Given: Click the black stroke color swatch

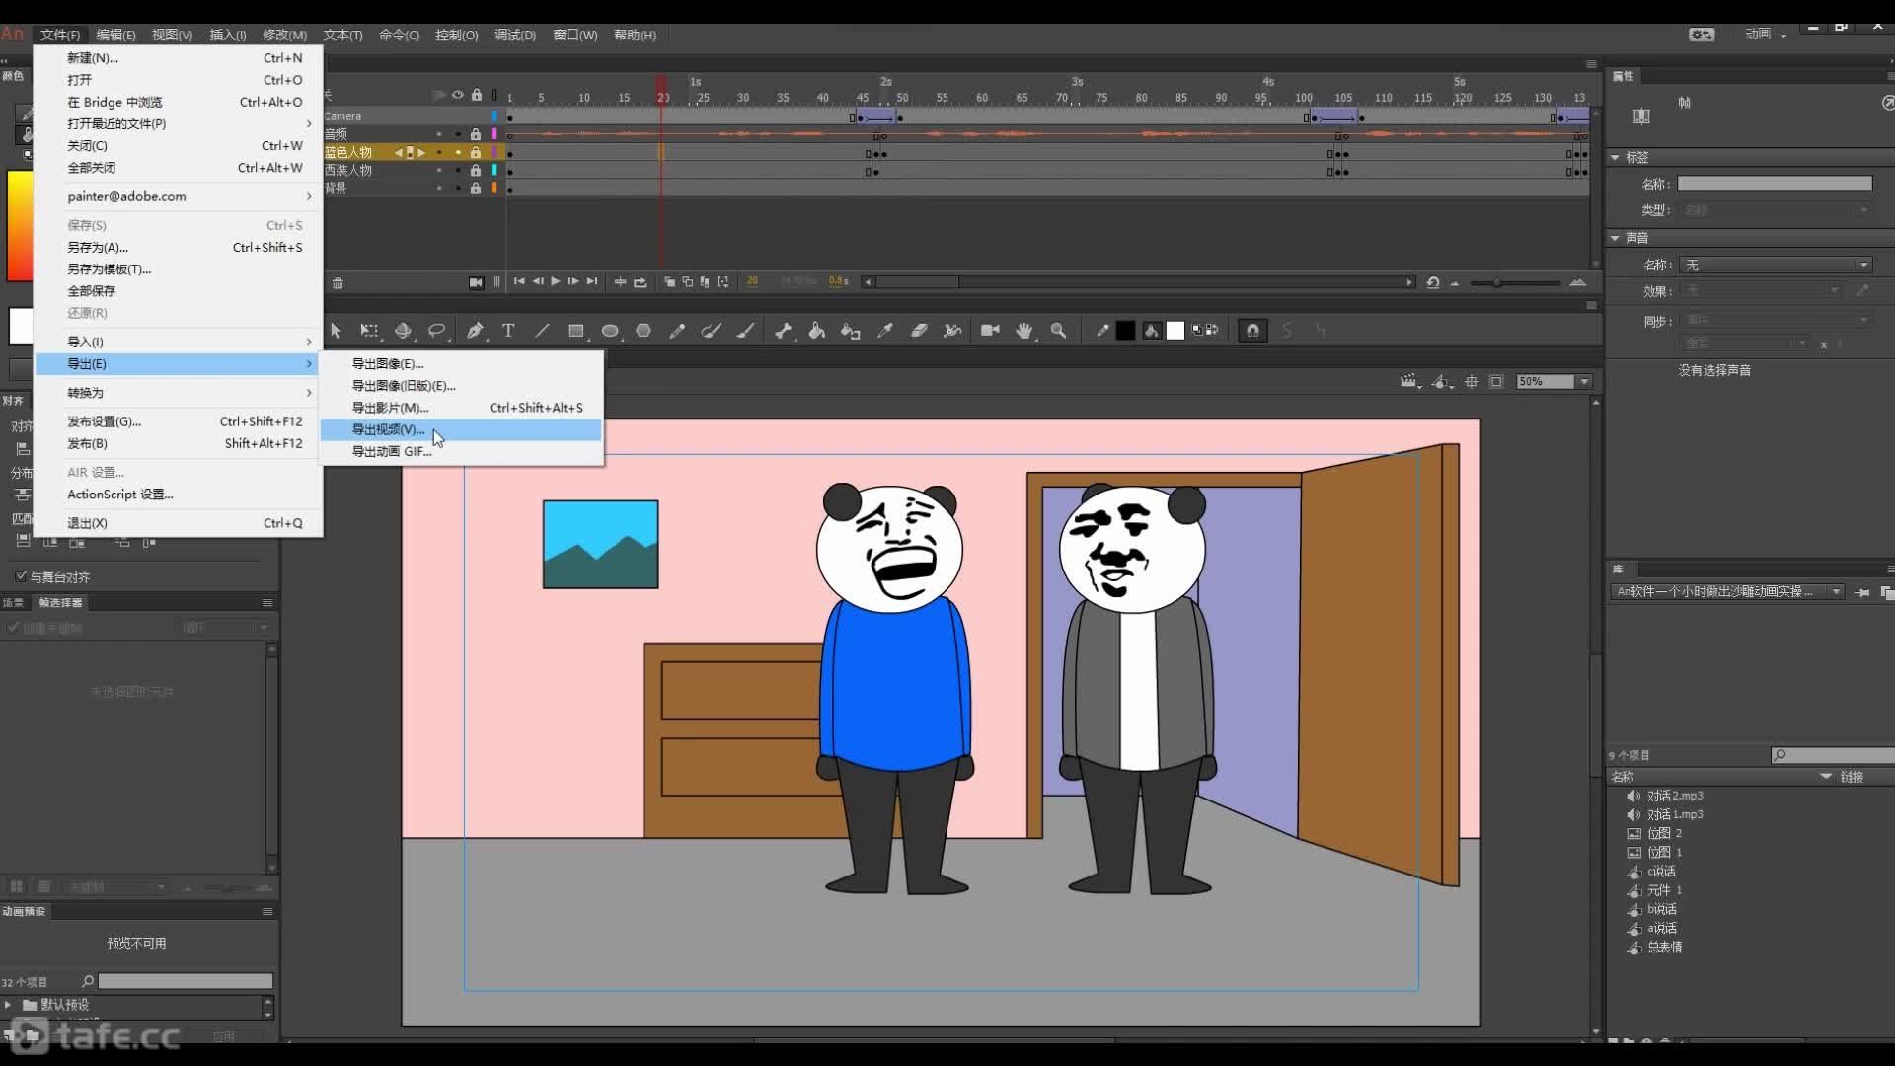Looking at the screenshot, I should coord(1125,331).
